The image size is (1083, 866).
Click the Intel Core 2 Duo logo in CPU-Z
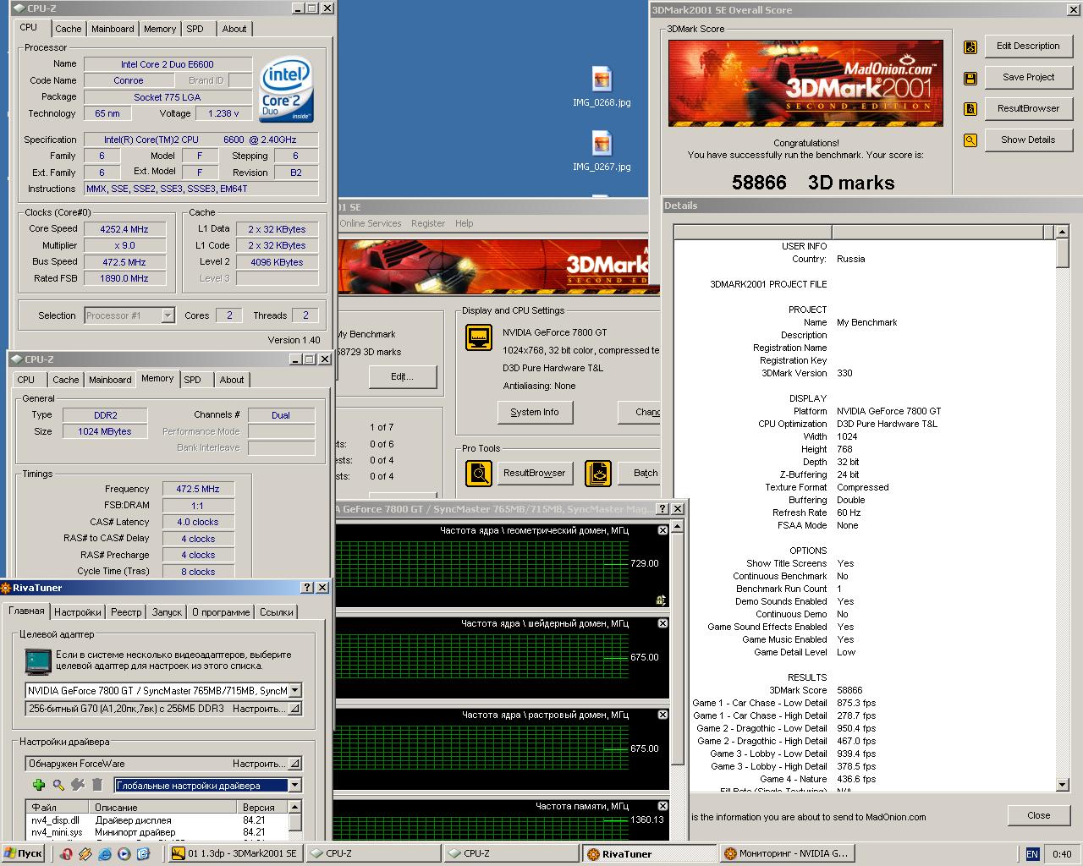coord(286,90)
